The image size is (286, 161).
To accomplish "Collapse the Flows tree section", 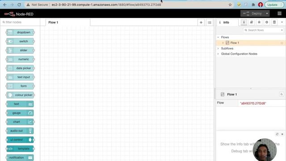I will click(x=218, y=37).
